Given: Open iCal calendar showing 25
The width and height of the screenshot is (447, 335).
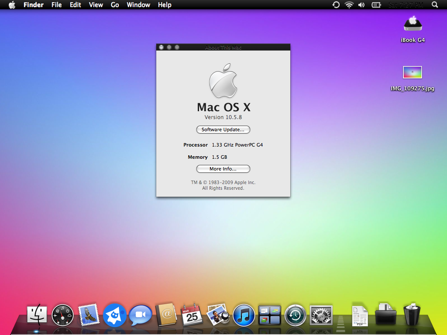Looking at the screenshot, I should 192,315.
